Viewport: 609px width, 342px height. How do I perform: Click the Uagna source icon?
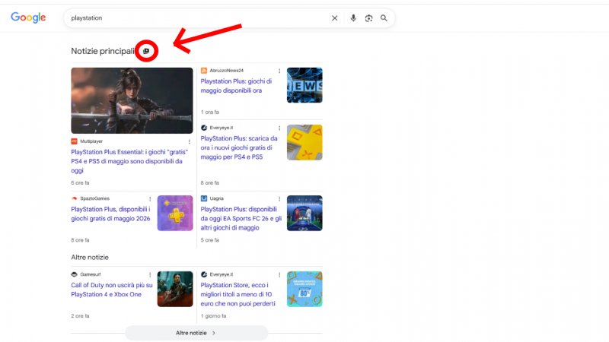tap(204, 198)
